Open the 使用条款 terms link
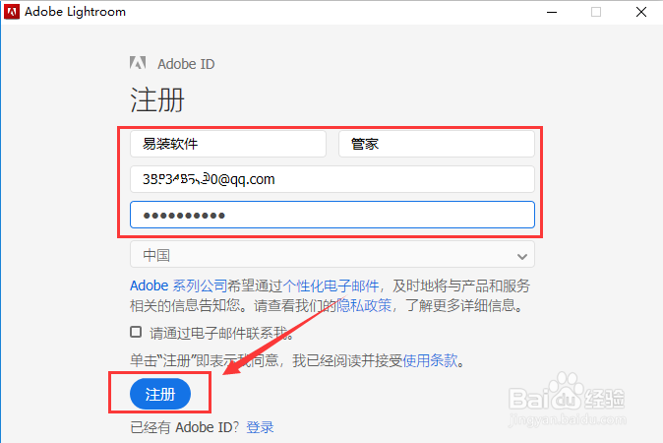663x443 pixels. pyautogui.click(x=431, y=360)
